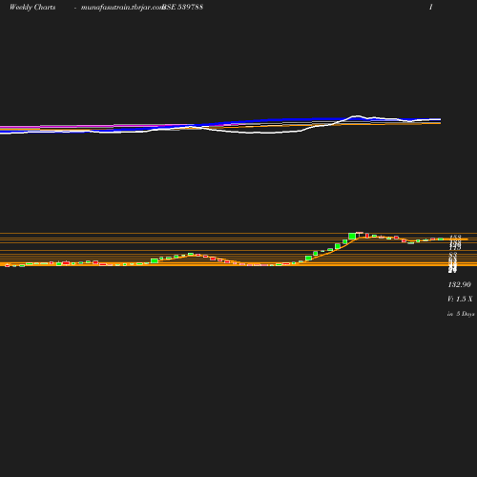Click the large green candlestick at chart peak

tap(352, 236)
